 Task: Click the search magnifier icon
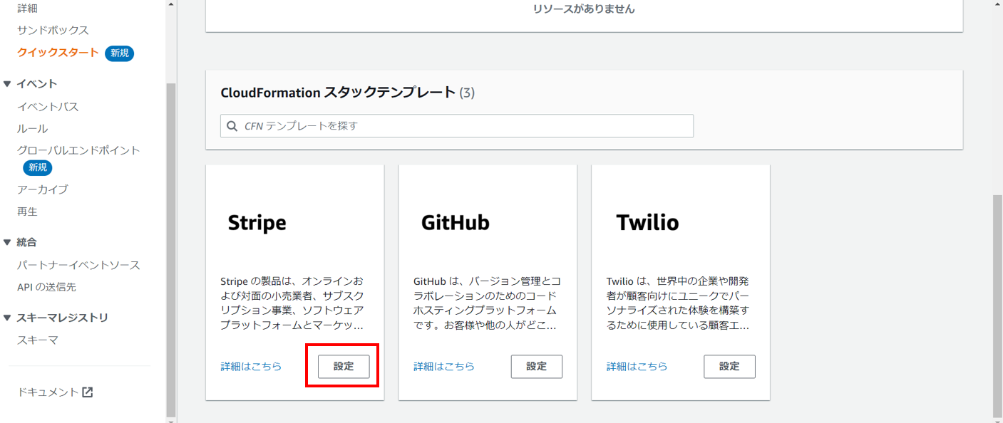click(x=232, y=126)
